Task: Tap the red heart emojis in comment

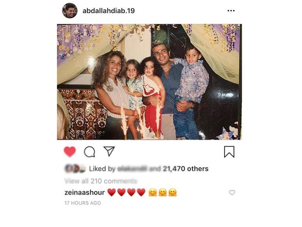Action: pos(126,192)
